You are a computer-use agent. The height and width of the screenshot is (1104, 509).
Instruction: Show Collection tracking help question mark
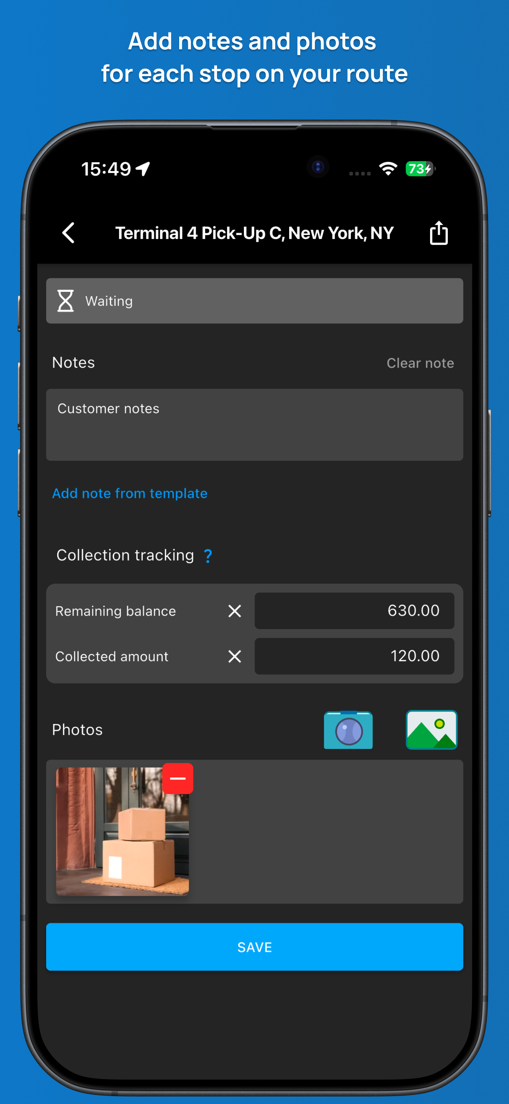[208, 556]
